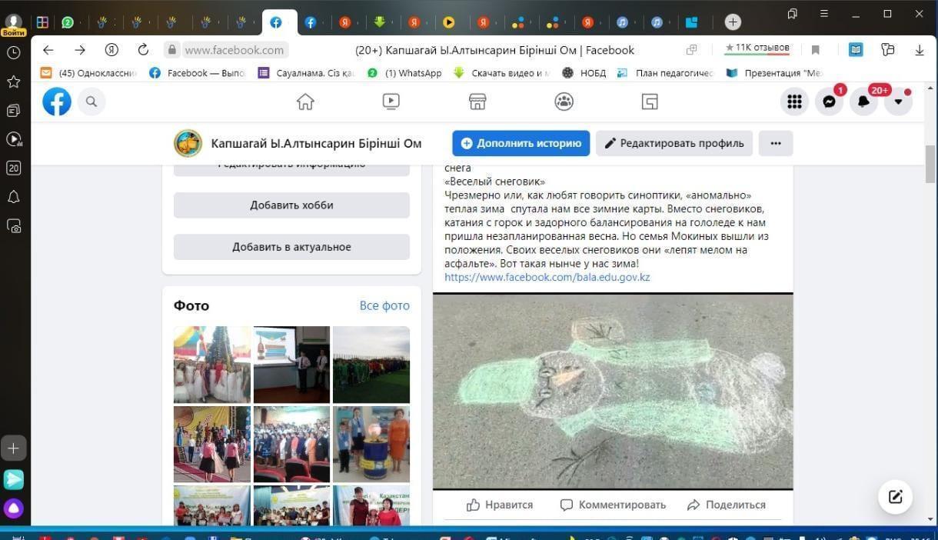Open Facebook Watch video icon
The width and height of the screenshot is (938, 540).
[x=391, y=102]
